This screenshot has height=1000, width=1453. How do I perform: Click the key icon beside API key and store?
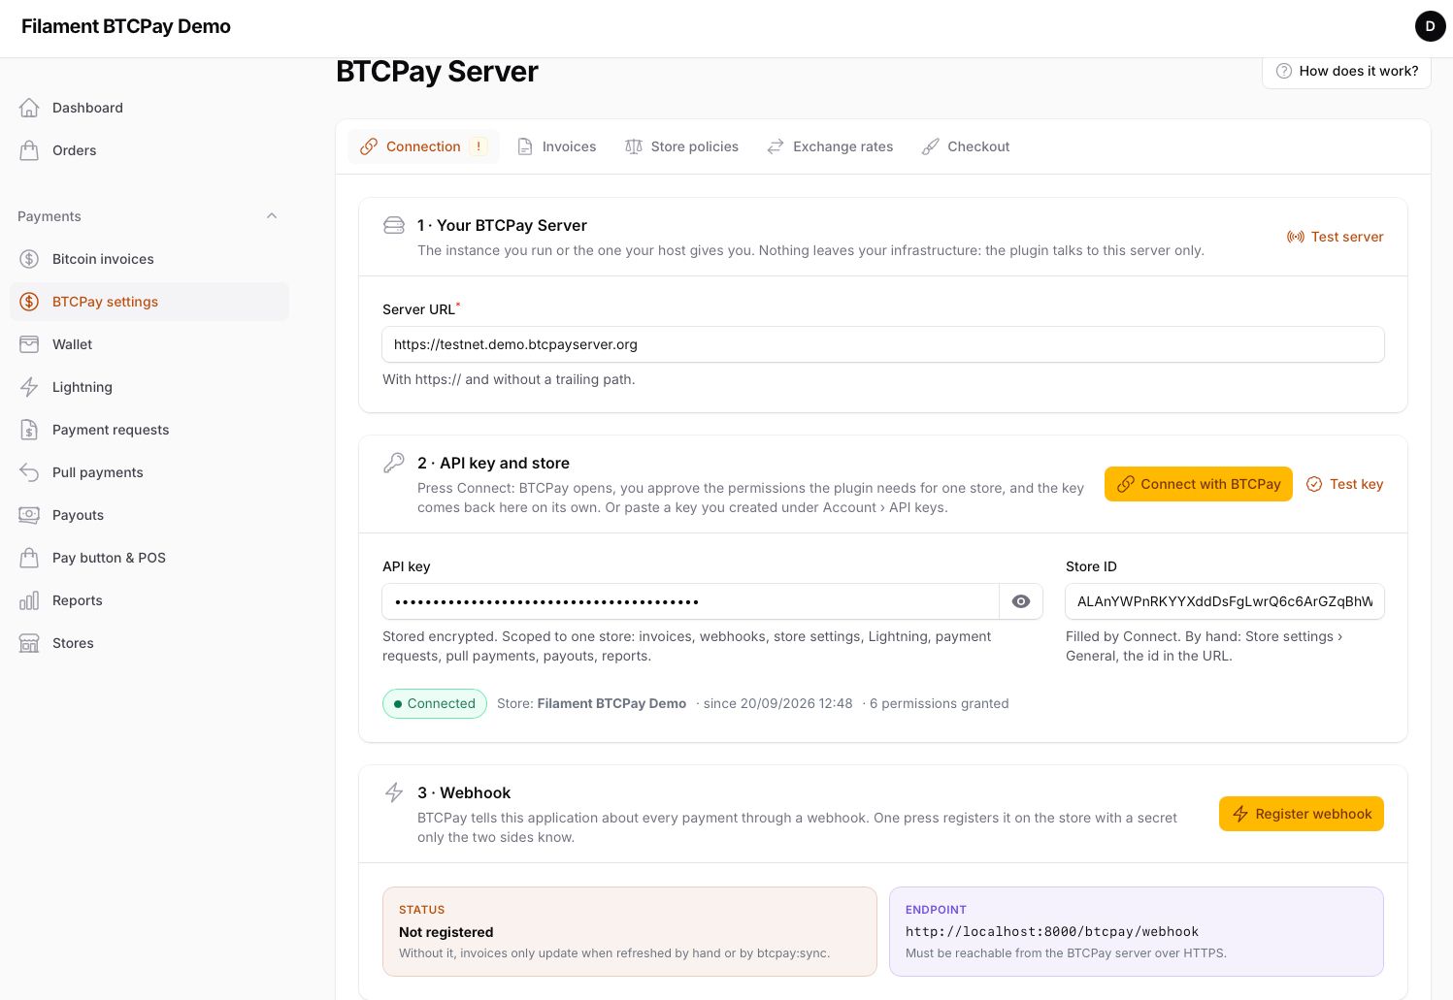pos(394,463)
